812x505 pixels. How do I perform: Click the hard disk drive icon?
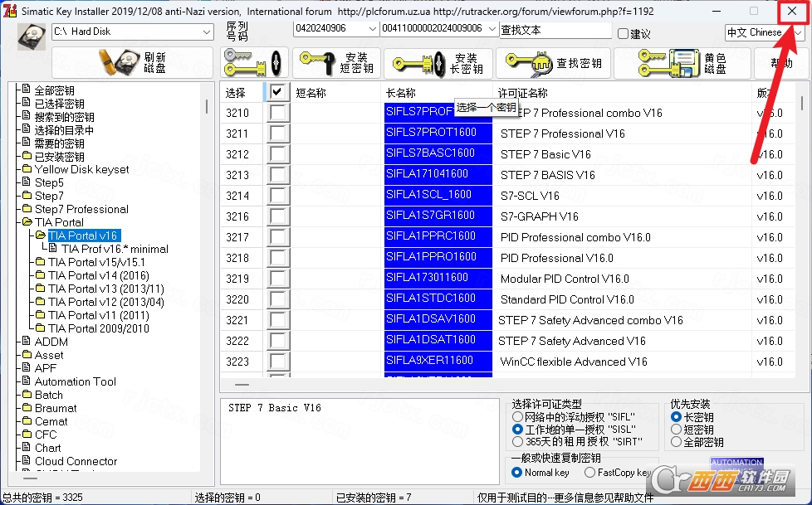tap(31, 36)
